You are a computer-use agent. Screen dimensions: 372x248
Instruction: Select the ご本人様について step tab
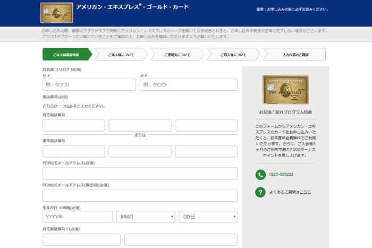point(121,54)
